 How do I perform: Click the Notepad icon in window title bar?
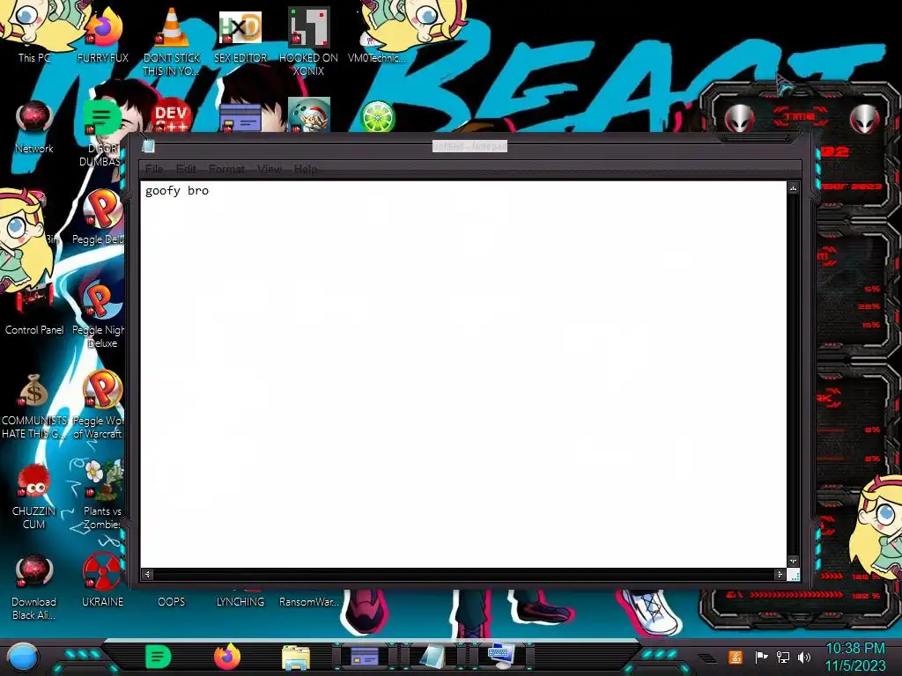pos(148,146)
